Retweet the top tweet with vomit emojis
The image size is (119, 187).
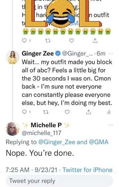point(48,41)
